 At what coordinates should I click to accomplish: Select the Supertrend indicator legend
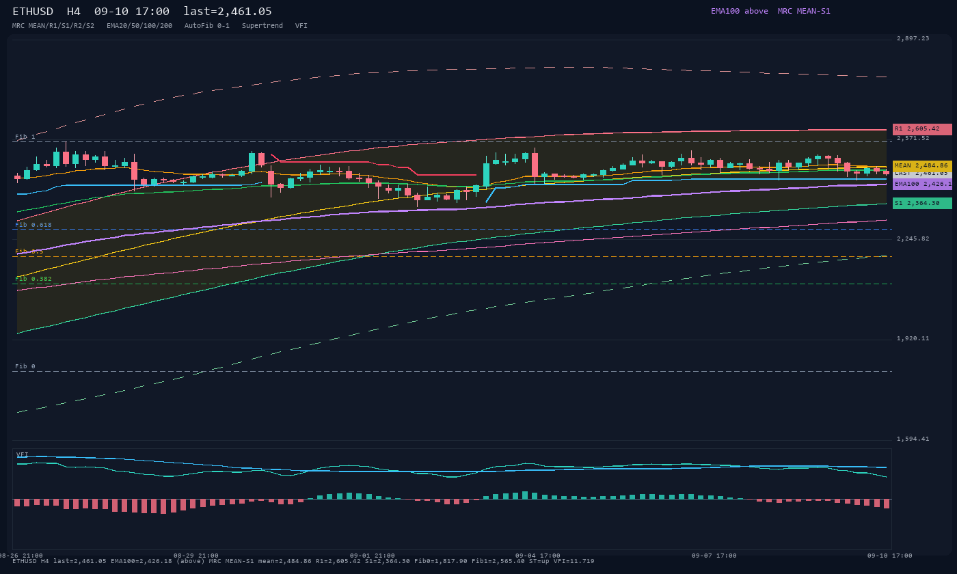pos(262,26)
